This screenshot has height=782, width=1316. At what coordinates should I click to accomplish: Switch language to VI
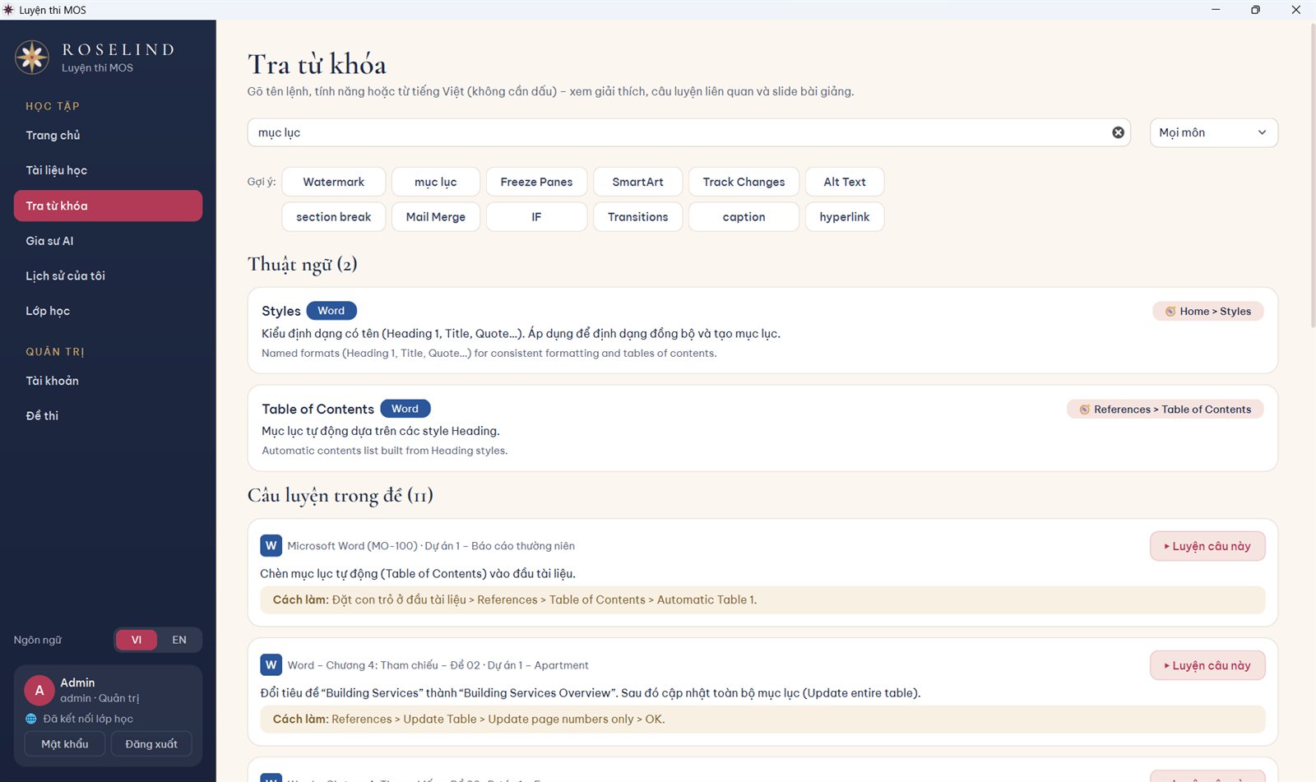137,640
